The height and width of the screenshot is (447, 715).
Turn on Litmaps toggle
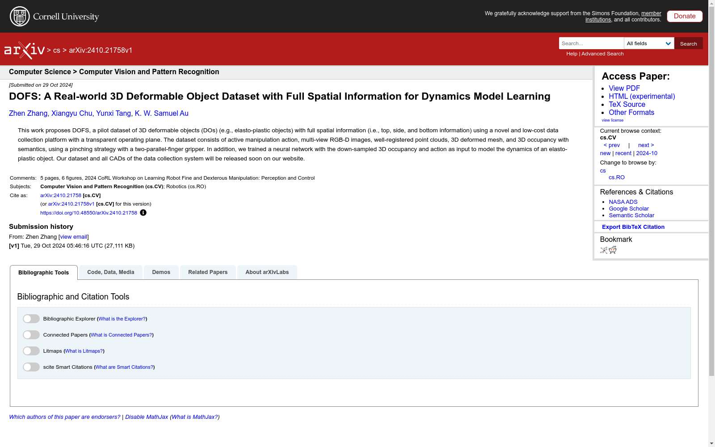click(x=31, y=351)
